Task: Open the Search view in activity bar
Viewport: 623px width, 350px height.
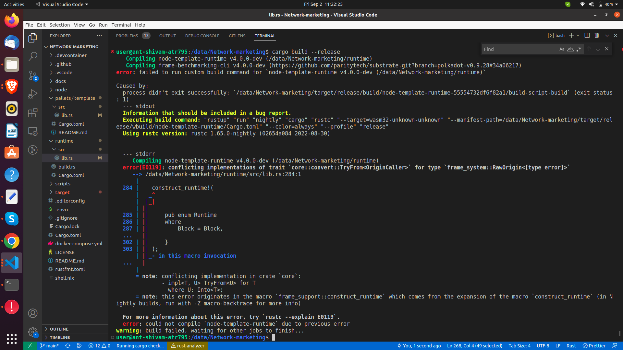Action: pos(33,56)
